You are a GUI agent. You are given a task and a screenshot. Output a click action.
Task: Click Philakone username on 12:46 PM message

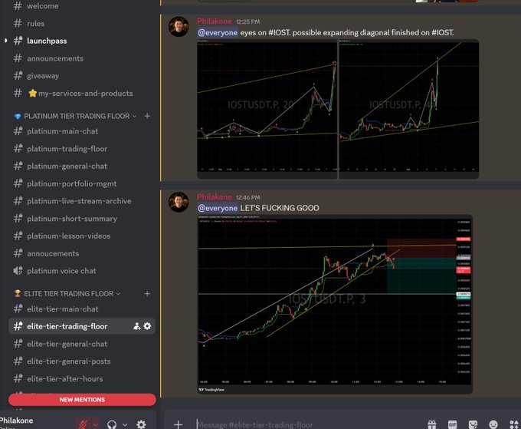click(x=215, y=197)
